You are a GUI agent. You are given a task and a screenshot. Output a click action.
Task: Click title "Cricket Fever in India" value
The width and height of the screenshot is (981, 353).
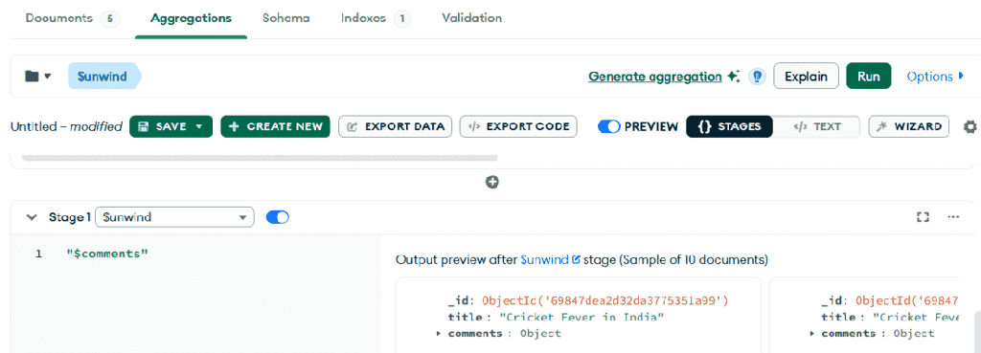[x=582, y=318]
